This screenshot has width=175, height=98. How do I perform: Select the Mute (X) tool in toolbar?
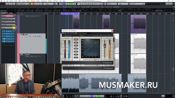point(91,4)
